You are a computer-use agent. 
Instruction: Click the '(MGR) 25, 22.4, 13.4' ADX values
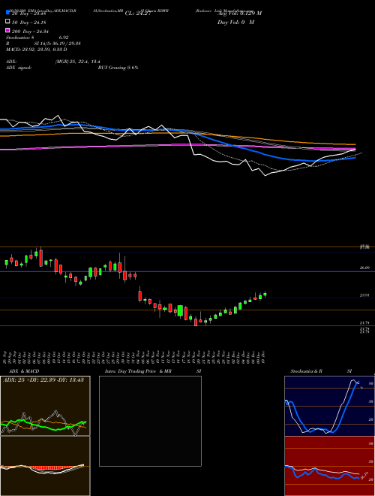pyautogui.click(x=78, y=62)
